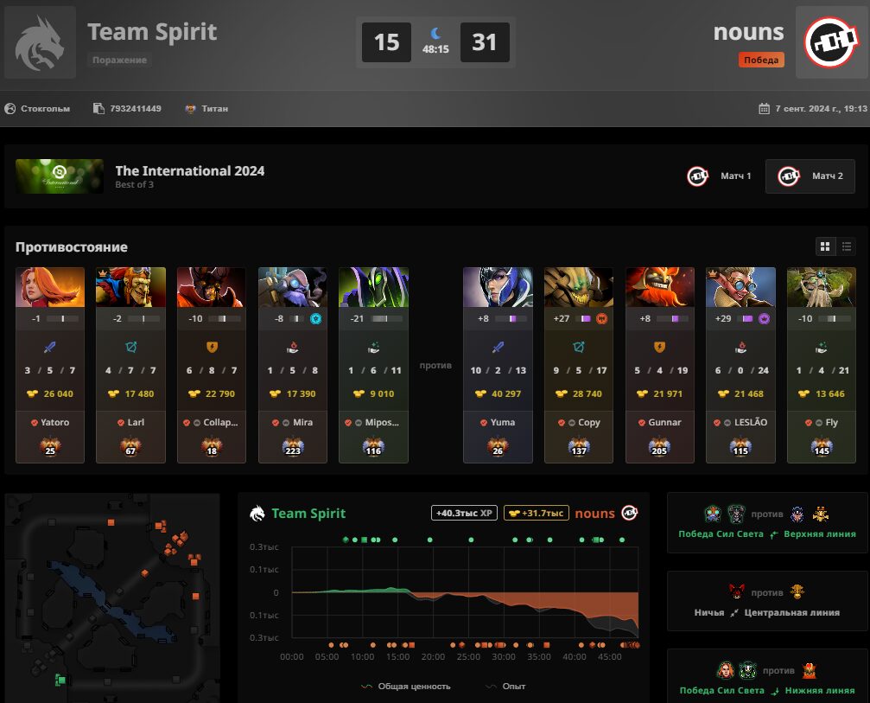Toggle Опыт graph legend
870x703 pixels.
tap(505, 687)
